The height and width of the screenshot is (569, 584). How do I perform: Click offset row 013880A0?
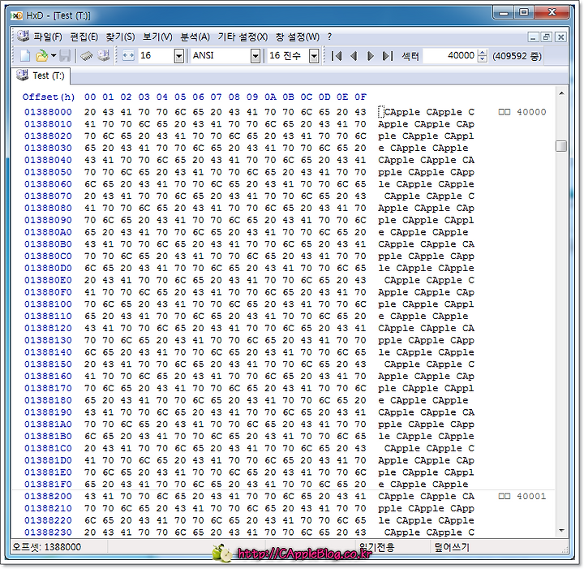pyautogui.click(x=48, y=232)
